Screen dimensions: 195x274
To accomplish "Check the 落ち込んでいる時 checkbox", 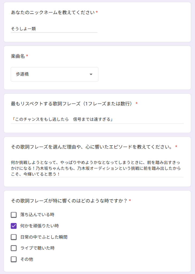I will [14, 215].
